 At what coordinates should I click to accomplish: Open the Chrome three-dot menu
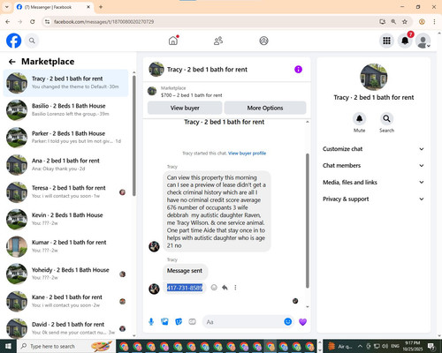[x=434, y=22]
